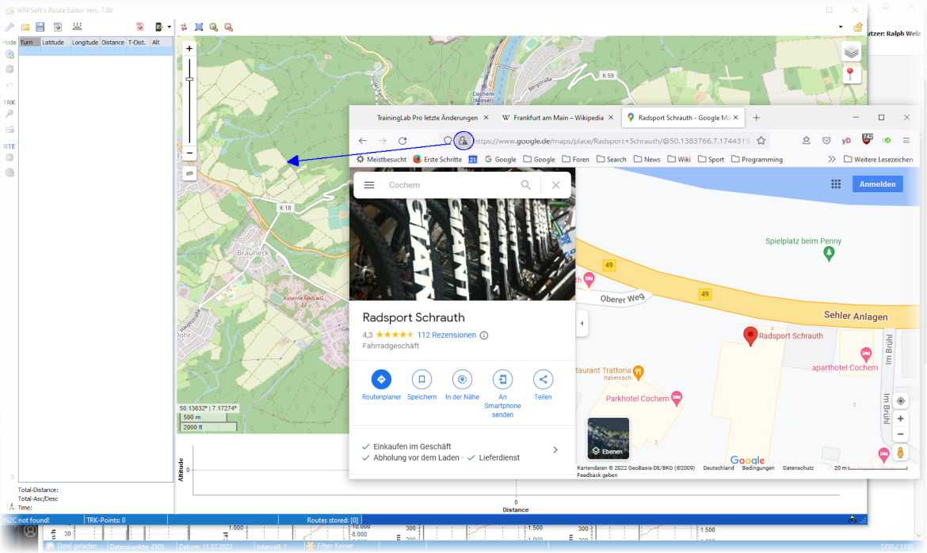
Task: Open the Pocket save icon in browser toolbar
Action: (826, 141)
